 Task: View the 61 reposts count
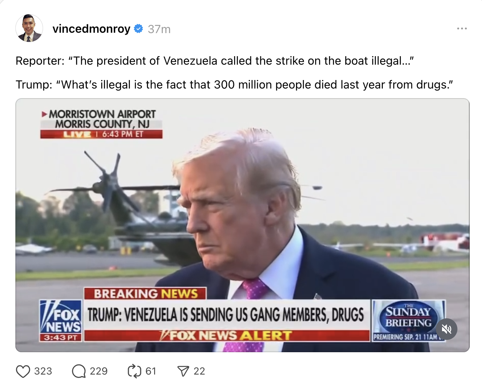151,371
